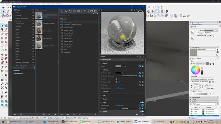This screenshot has height=124, width=221.
Task: Click Bump Mode/Map texture slot button
Action: tap(143, 105)
